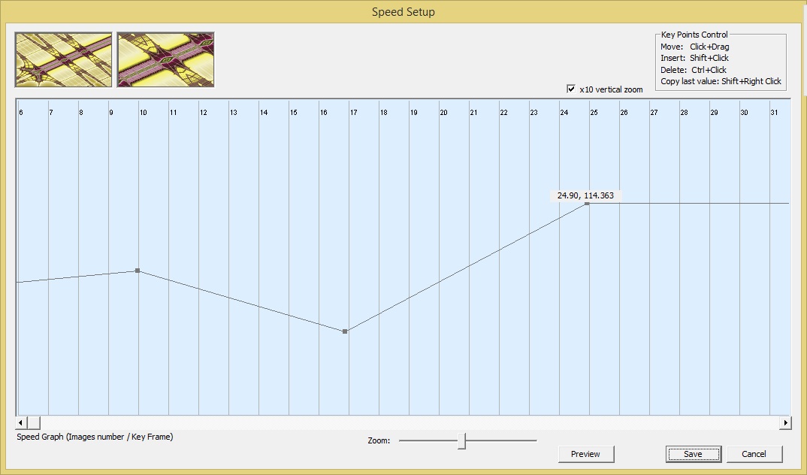The height and width of the screenshot is (475, 807).
Task: Click the right arrow of the graph scrollbar
Action: point(786,423)
